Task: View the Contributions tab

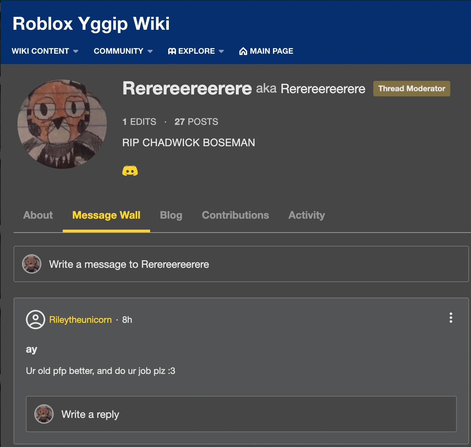Action: (235, 215)
